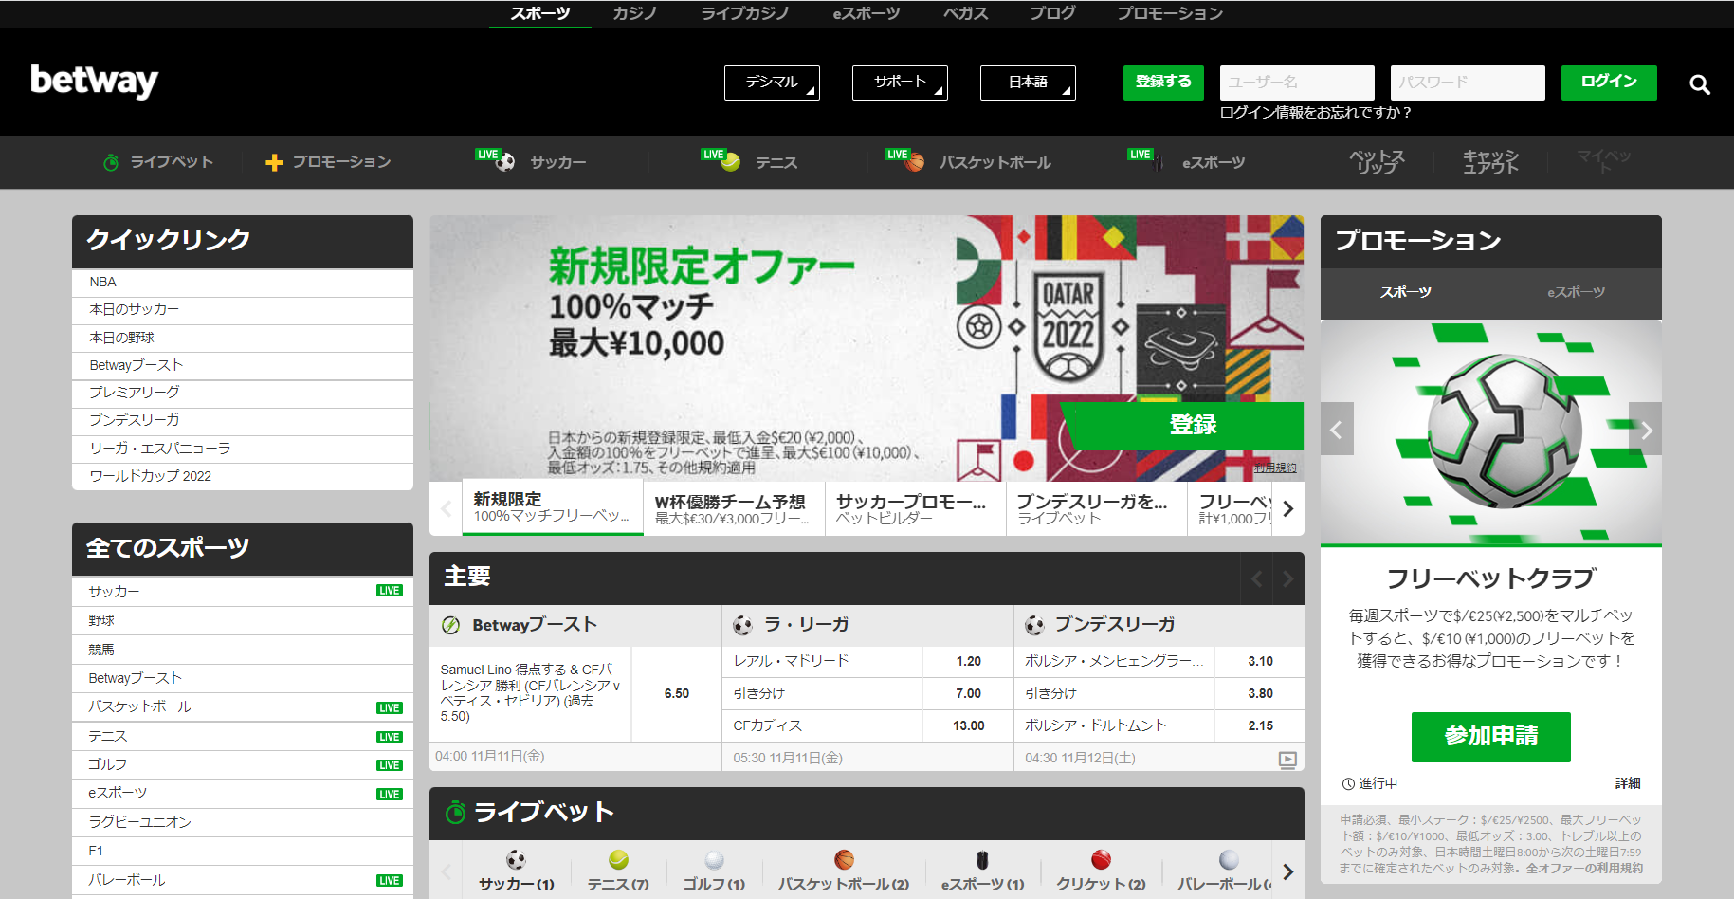Screen dimensions: 1734x899
Task: Click the search magnifier icon
Action: click(1700, 84)
